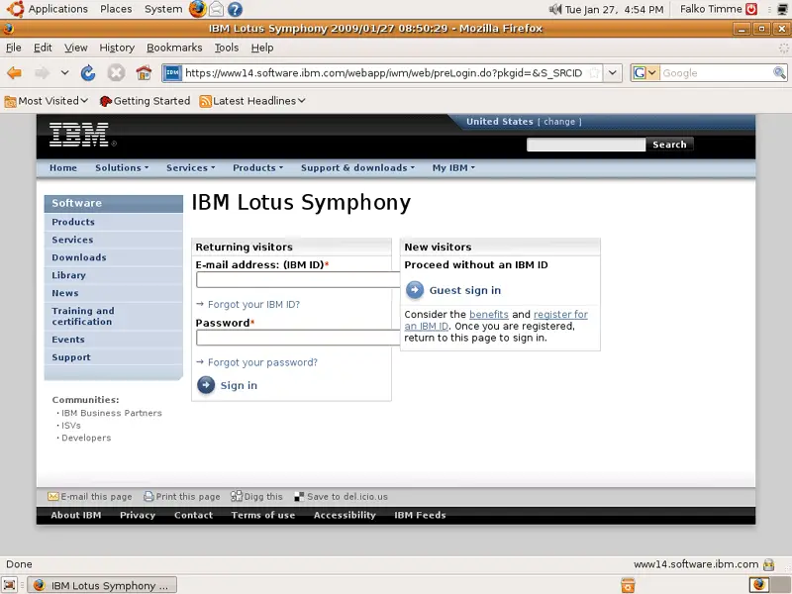This screenshot has width=792, height=594.
Task: Click the volume speaker icon
Action: (x=555, y=9)
